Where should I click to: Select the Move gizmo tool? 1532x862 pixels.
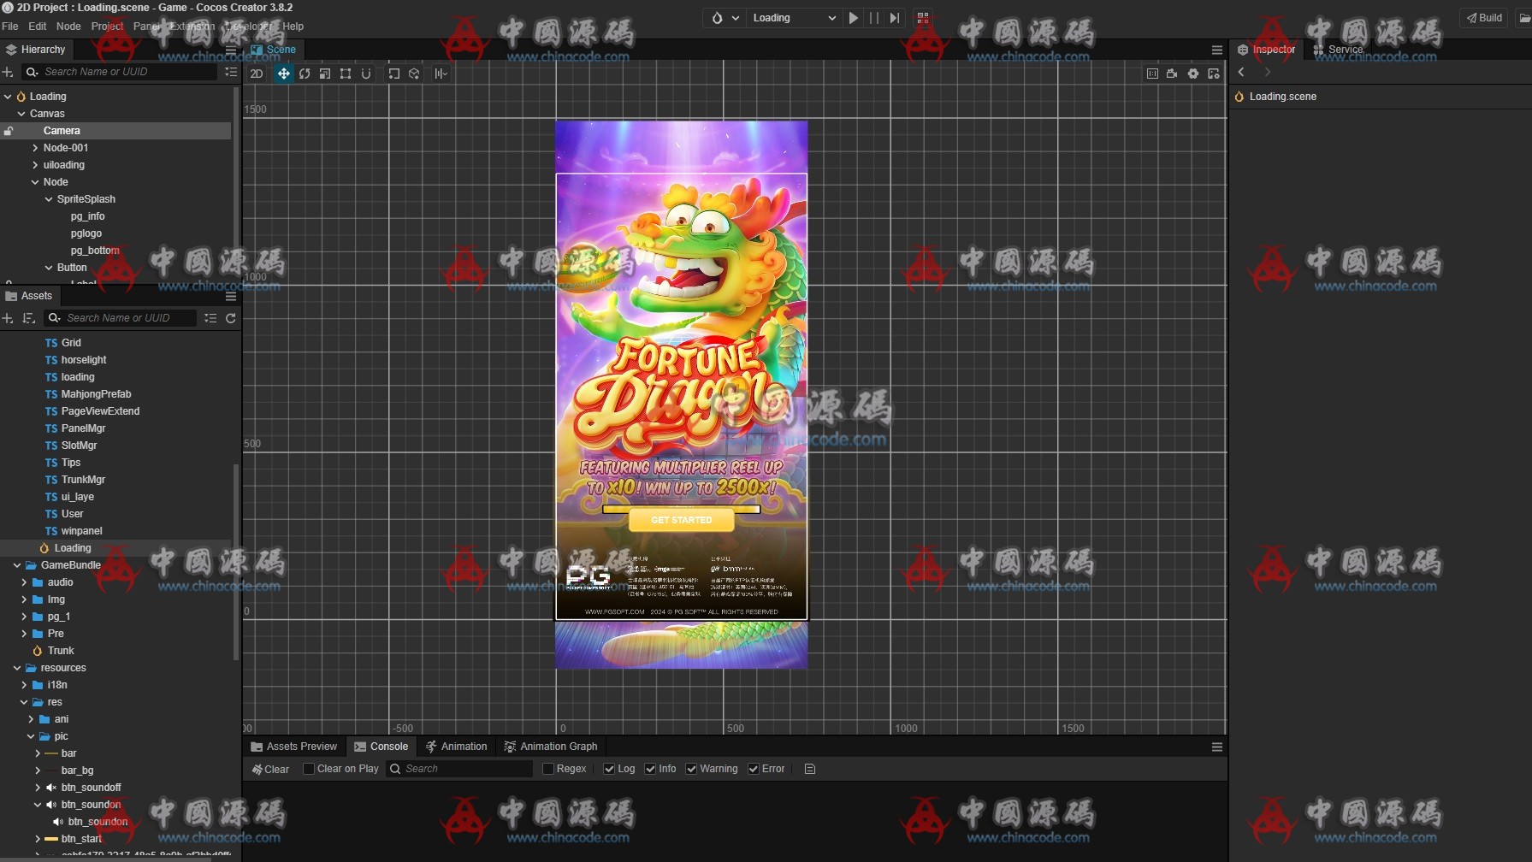click(x=283, y=74)
